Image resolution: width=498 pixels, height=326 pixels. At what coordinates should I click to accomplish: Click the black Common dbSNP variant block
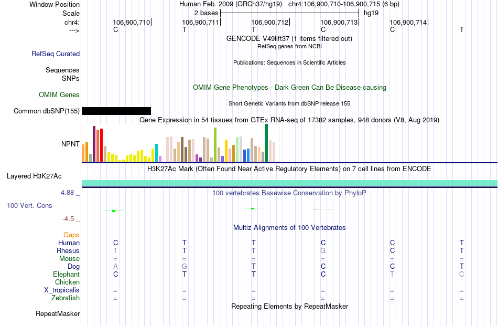116,111
